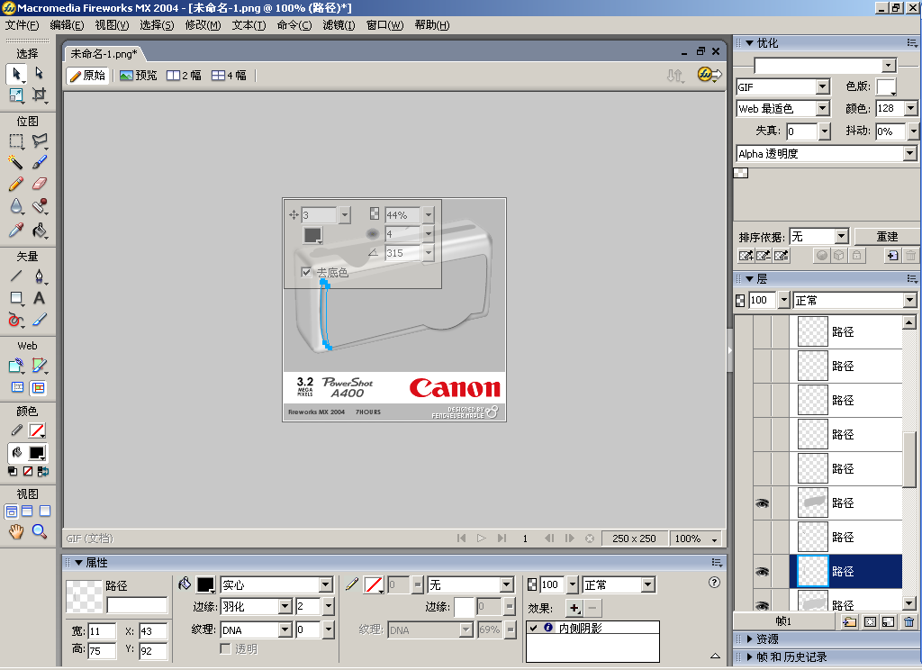Select the Hand tool
This screenshot has height=670, width=922.
16,531
